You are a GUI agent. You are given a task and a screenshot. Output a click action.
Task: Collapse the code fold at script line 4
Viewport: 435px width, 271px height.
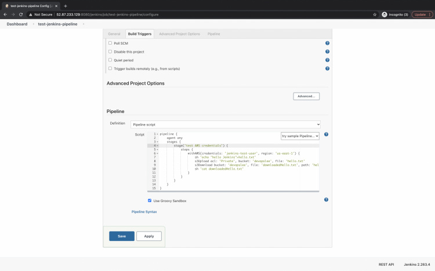[x=157, y=145]
